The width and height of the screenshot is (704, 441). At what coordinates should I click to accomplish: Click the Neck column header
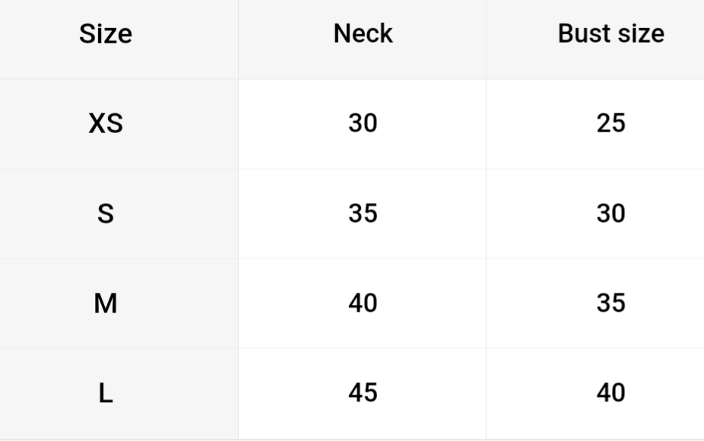[363, 33]
